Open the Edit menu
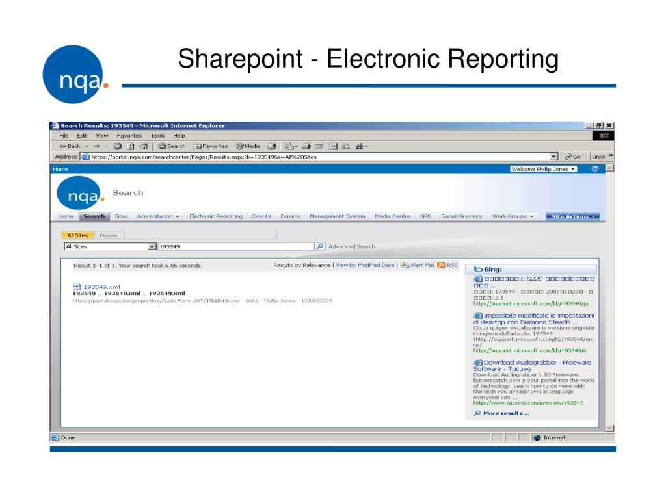Image resolution: width=666 pixels, height=499 pixels. [82, 136]
